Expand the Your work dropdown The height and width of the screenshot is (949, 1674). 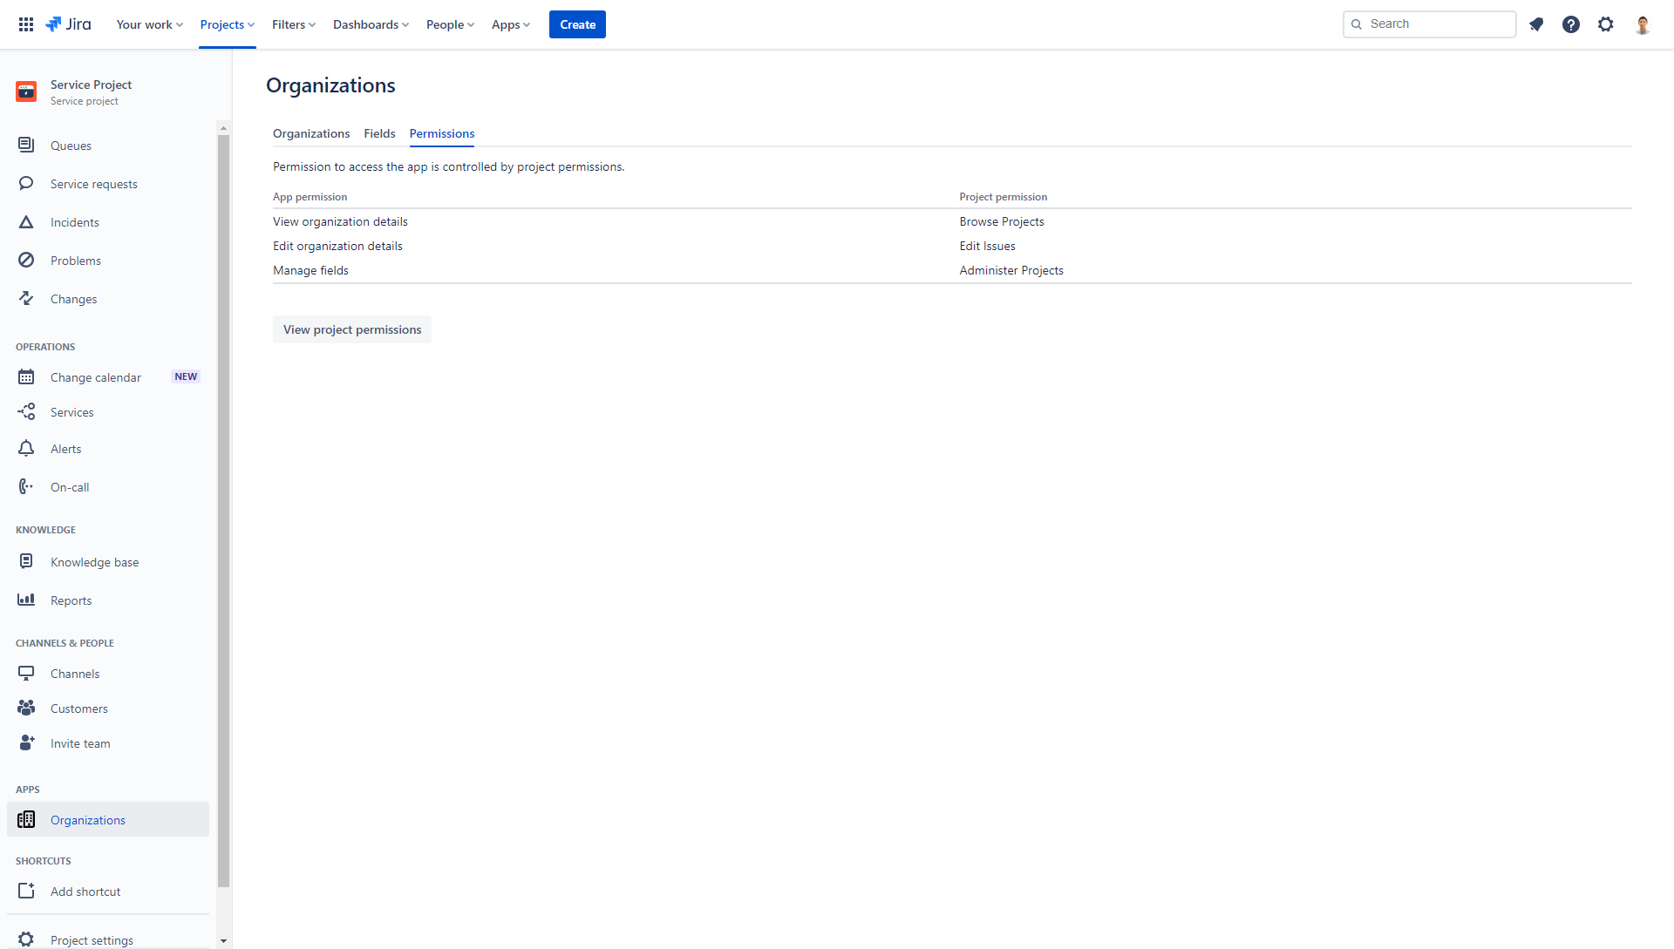click(x=149, y=24)
